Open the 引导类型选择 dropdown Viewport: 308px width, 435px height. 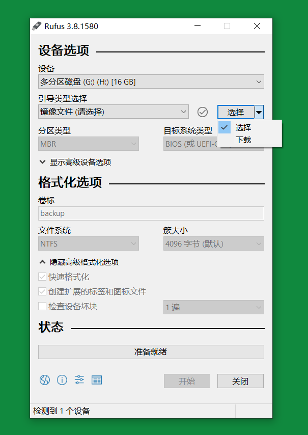point(114,112)
